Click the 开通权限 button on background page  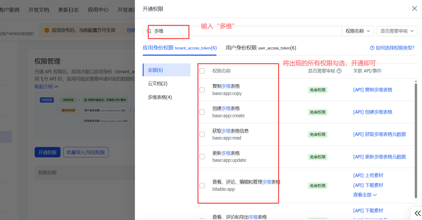[48, 152]
